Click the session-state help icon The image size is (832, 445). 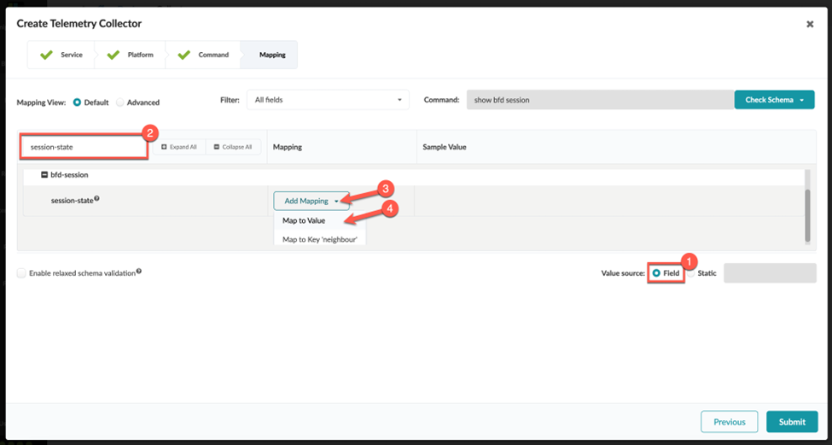(97, 199)
